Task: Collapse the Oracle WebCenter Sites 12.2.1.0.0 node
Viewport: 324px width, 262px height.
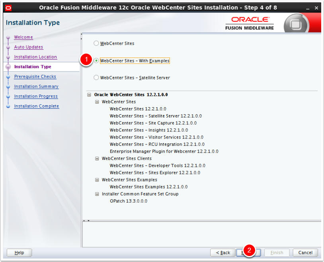Action: pos(89,95)
